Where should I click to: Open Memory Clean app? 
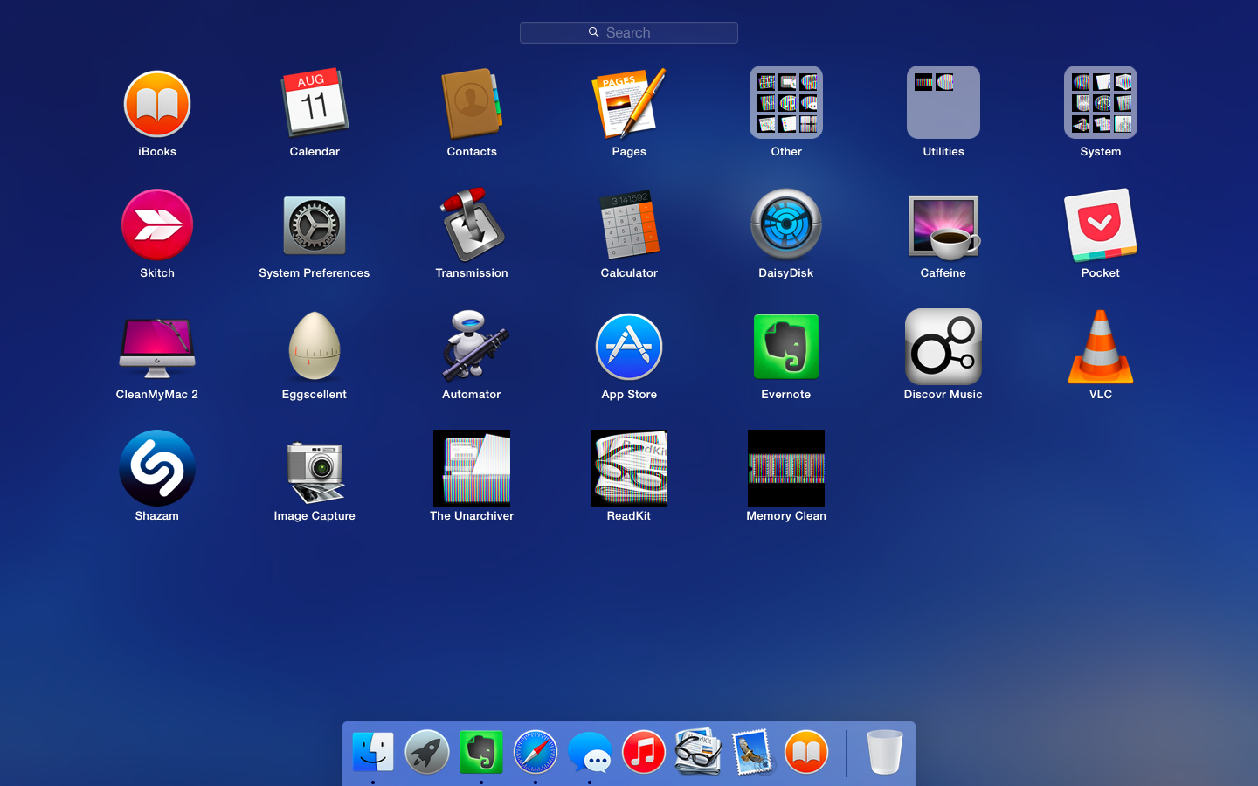tap(786, 468)
